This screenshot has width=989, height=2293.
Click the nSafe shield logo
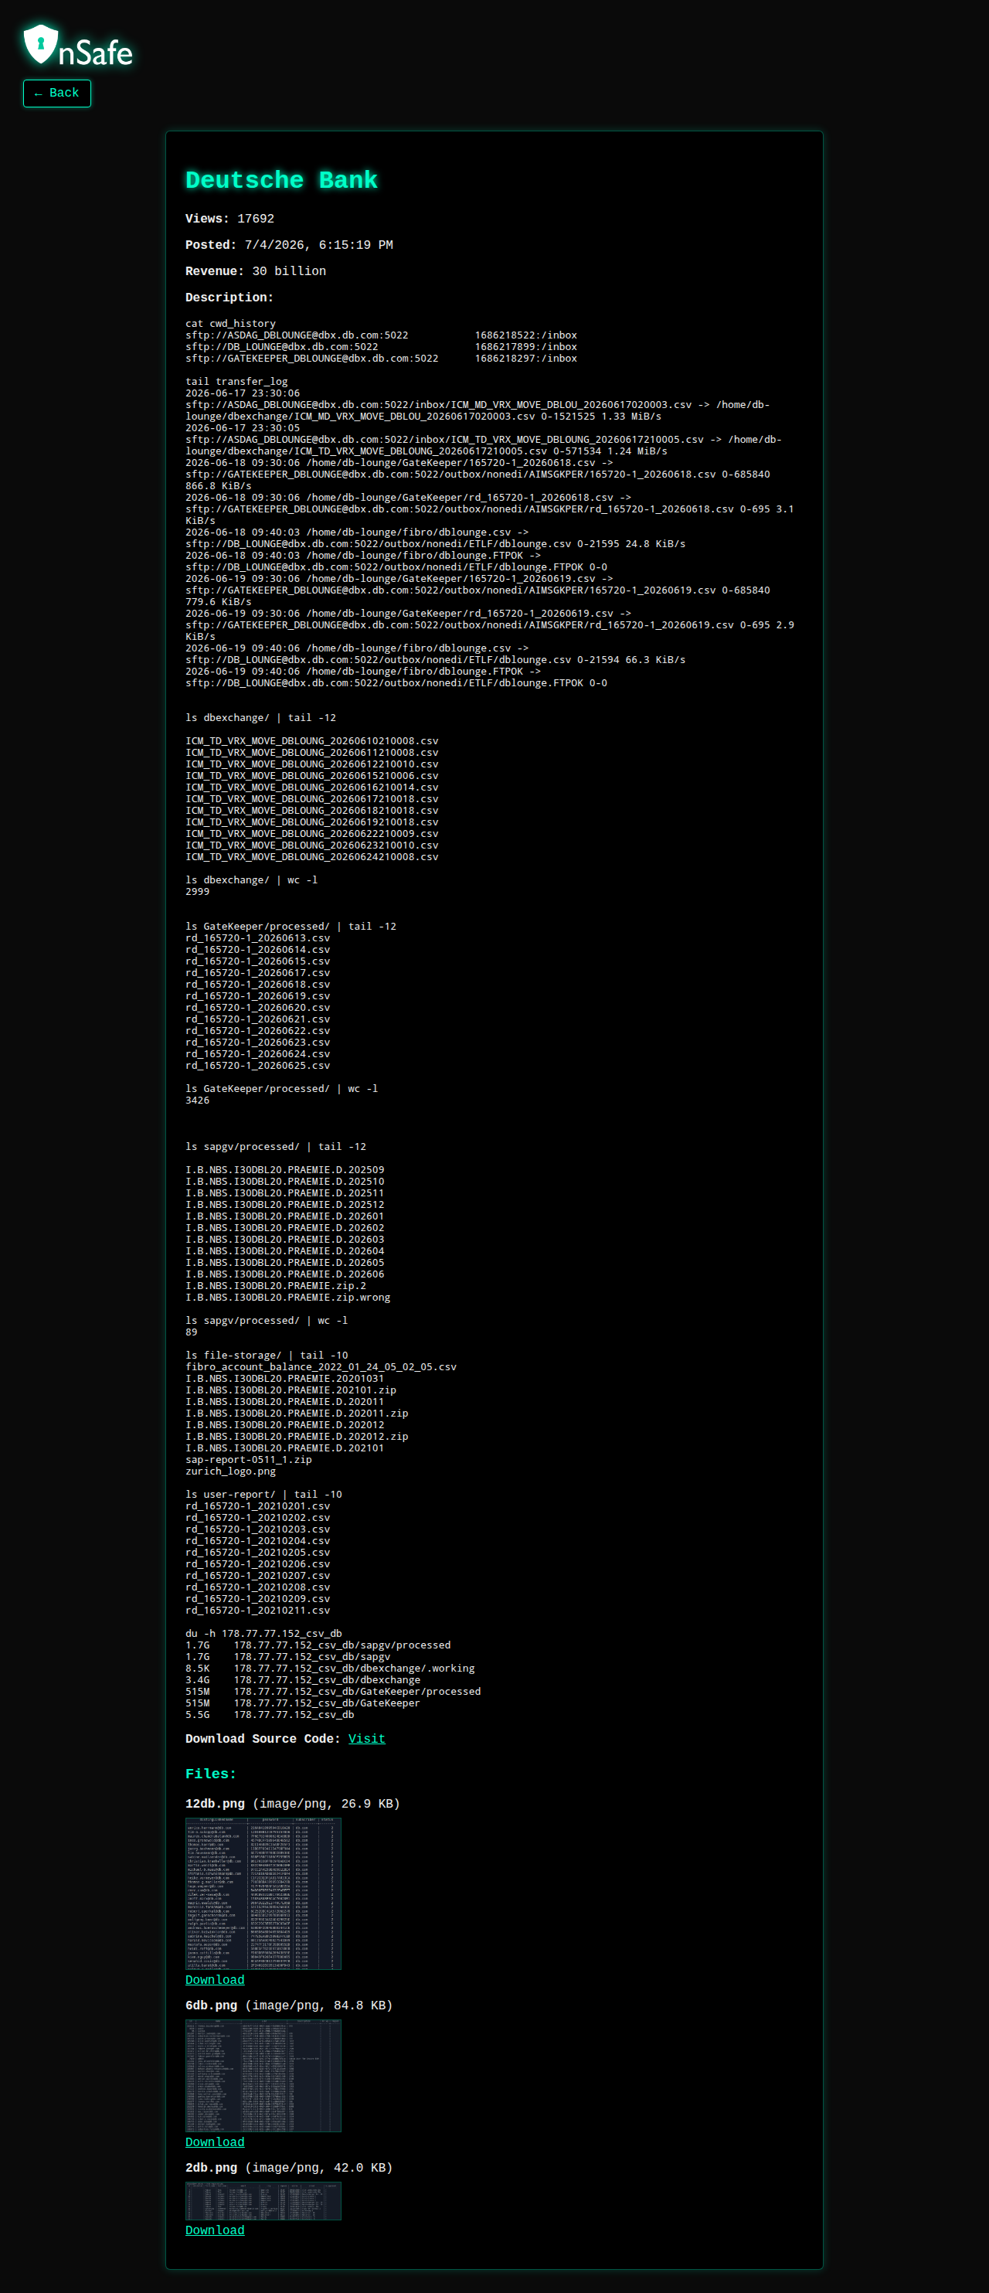pos(77,46)
